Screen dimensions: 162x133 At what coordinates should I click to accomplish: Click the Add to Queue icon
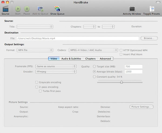tap(40, 9)
